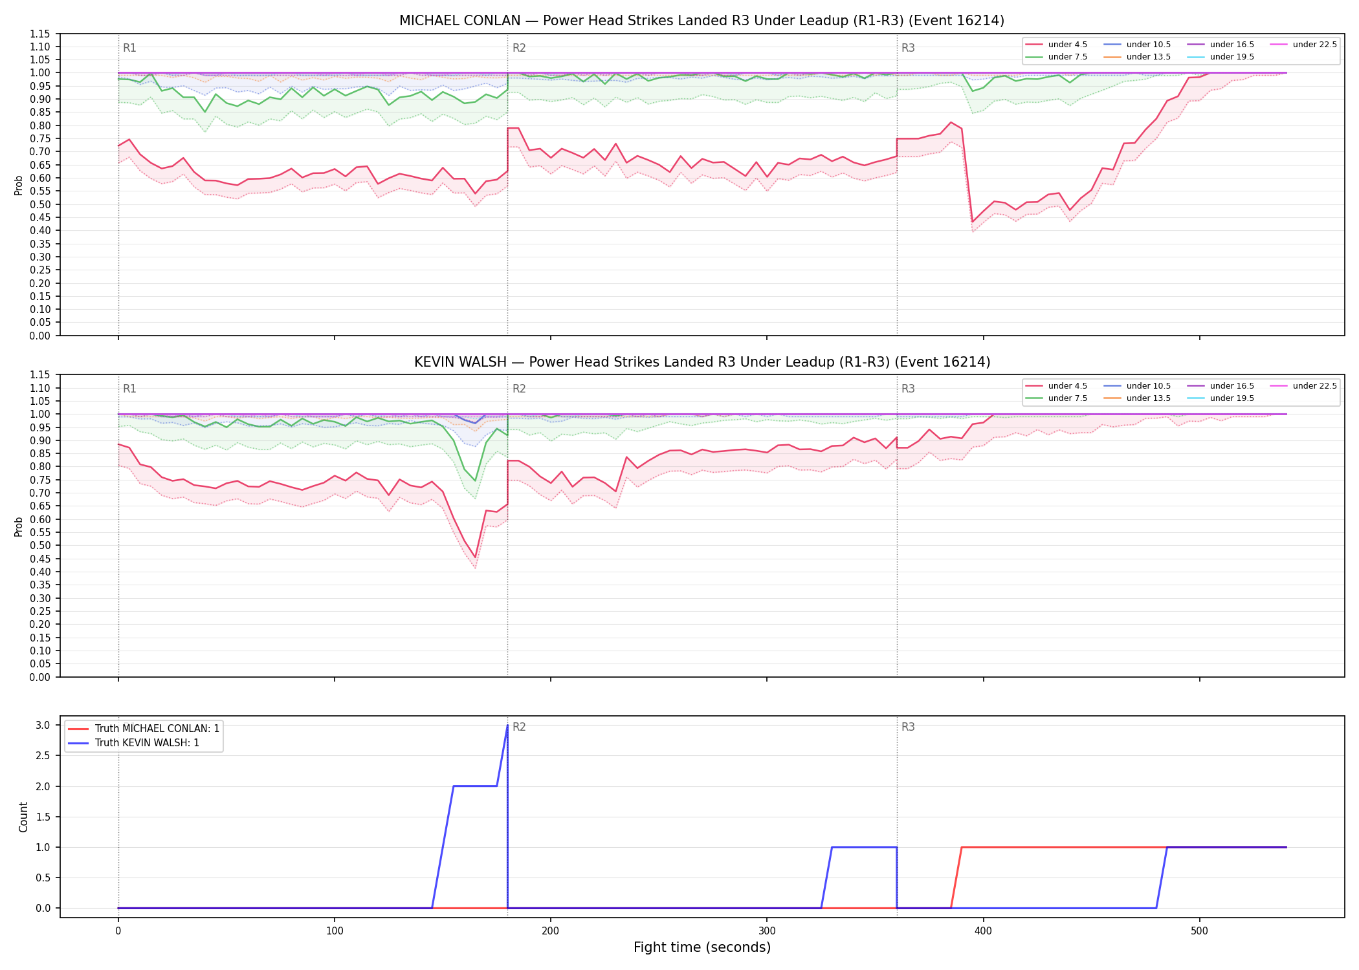Select 'under 16.5' in Conlan chart legend
This screenshot has width=1359, height=970.
point(1221,45)
